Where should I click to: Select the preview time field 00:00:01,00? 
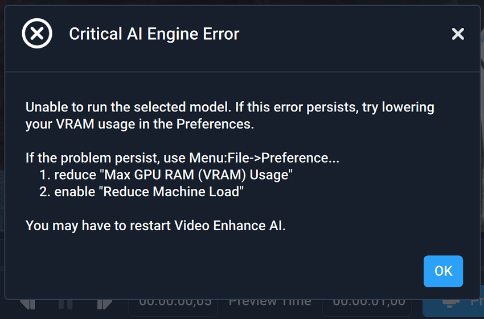coord(368,303)
